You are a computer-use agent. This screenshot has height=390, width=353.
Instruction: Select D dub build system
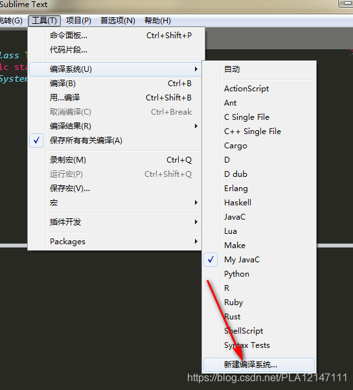pos(259,174)
